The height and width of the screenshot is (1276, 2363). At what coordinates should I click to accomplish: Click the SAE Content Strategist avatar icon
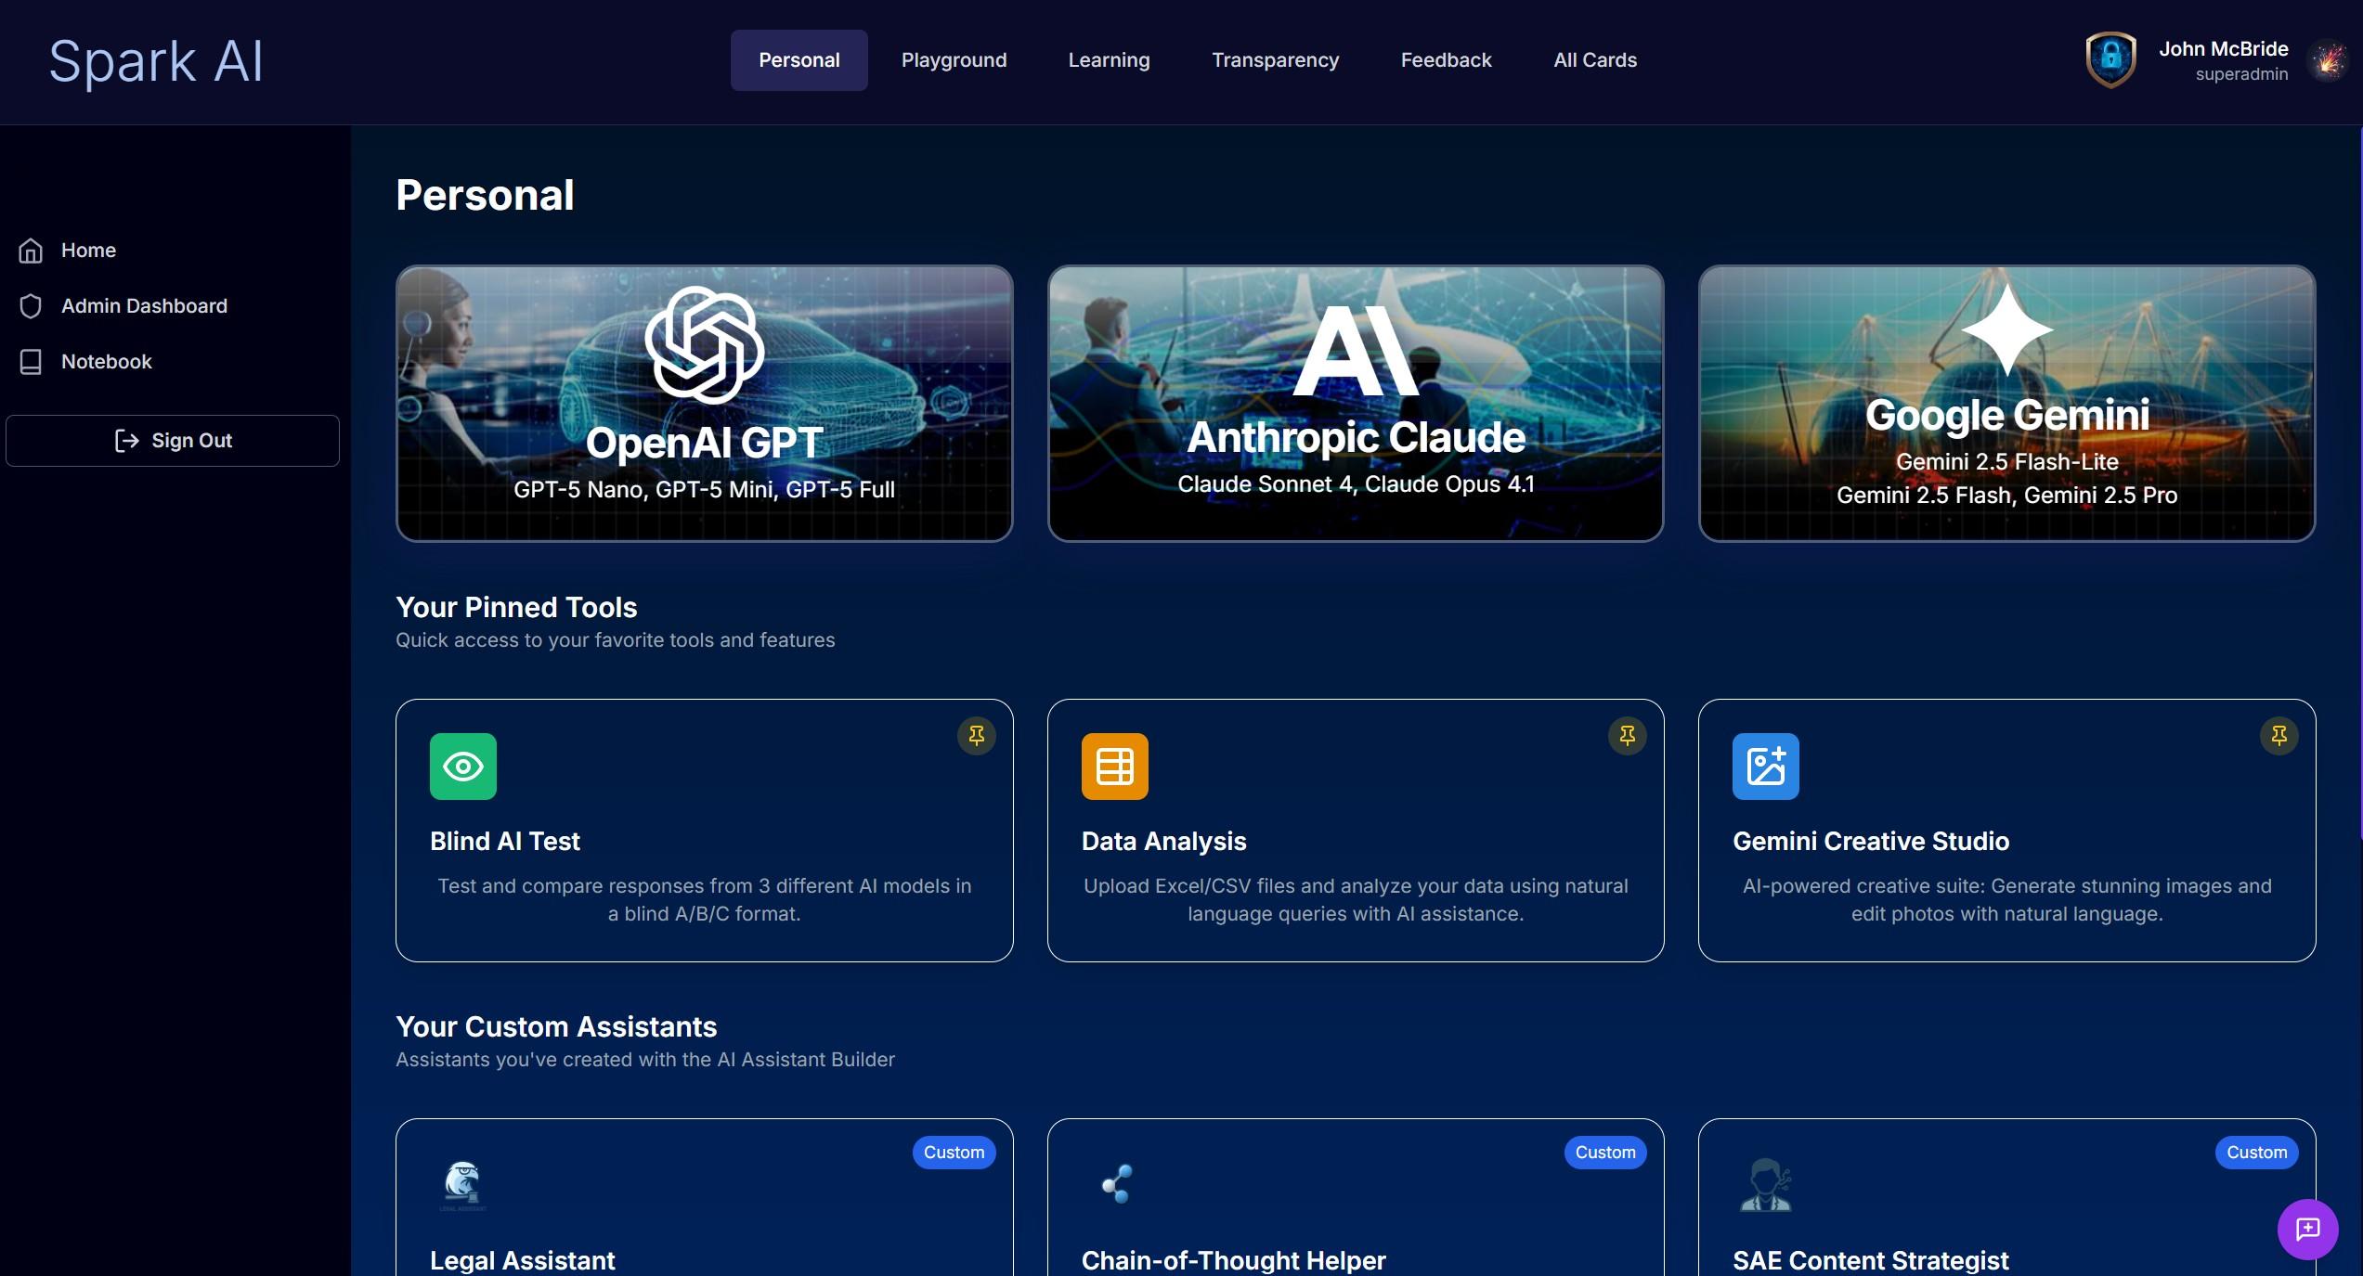[1765, 1185]
